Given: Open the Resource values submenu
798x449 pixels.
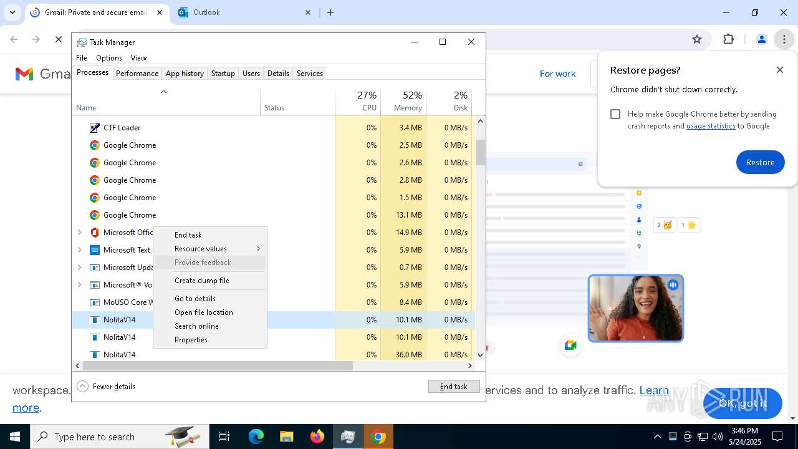Looking at the screenshot, I should [210, 249].
